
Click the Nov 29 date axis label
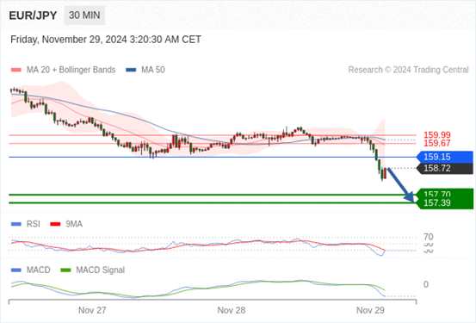[370, 311]
